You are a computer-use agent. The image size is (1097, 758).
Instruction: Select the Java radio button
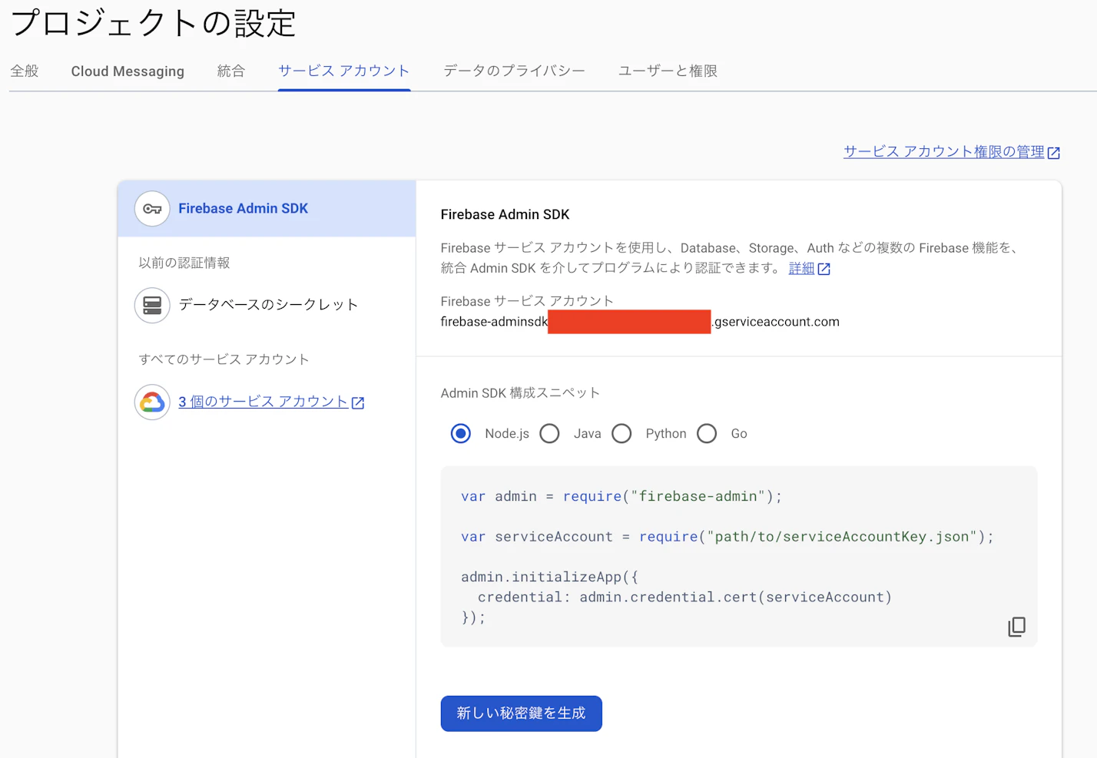tap(549, 433)
